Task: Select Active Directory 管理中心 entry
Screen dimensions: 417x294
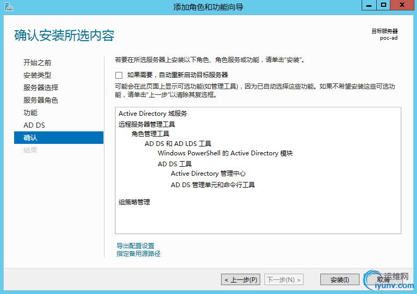Action: pyautogui.click(x=208, y=174)
